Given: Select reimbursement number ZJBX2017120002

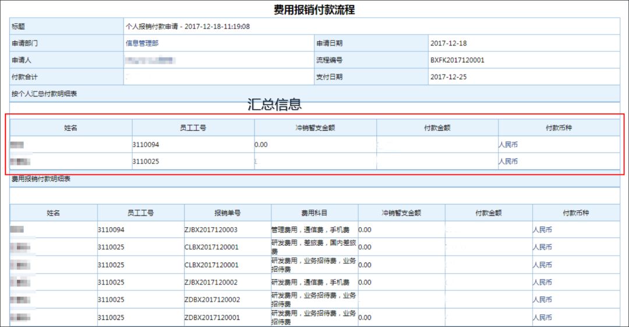Looking at the screenshot, I should coord(211,282).
